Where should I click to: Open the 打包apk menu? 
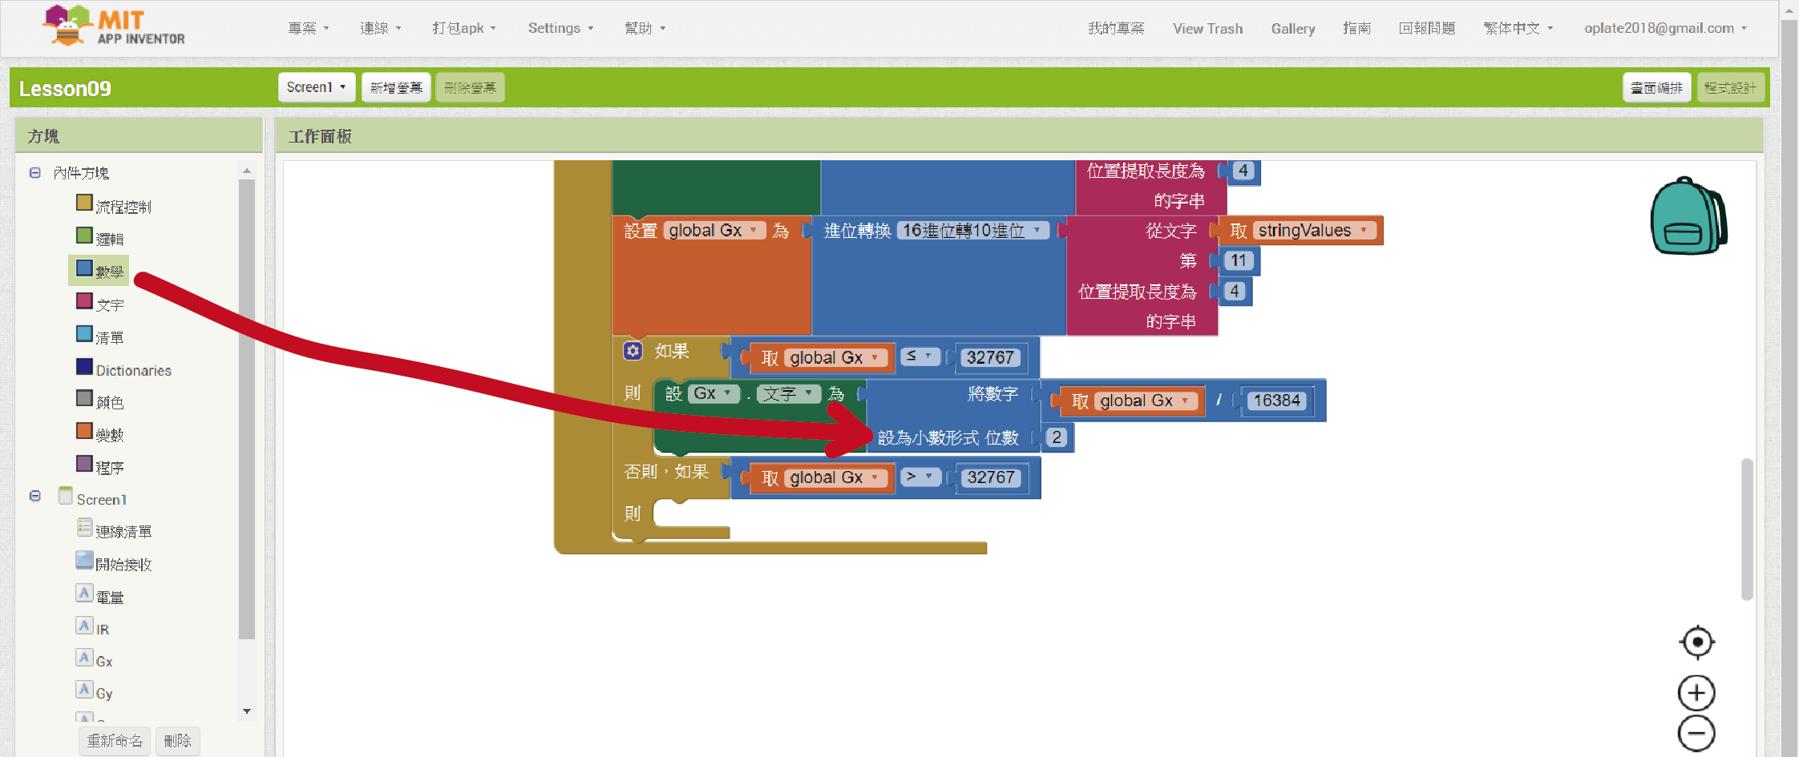(463, 28)
